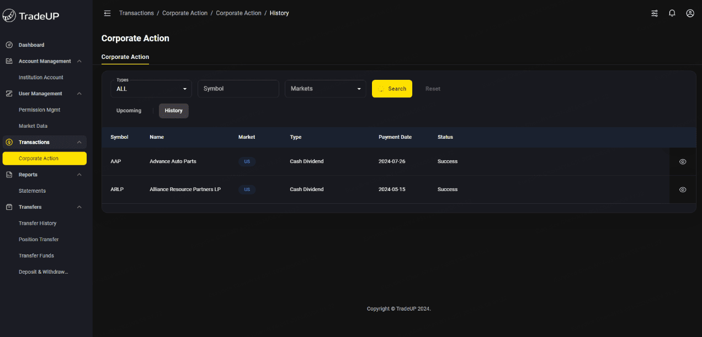Collapse the Account Management section
This screenshot has height=337, width=702.
click(79, 61)
